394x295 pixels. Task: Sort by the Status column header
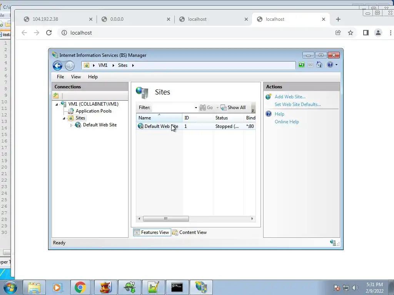(x=228, y=118)
